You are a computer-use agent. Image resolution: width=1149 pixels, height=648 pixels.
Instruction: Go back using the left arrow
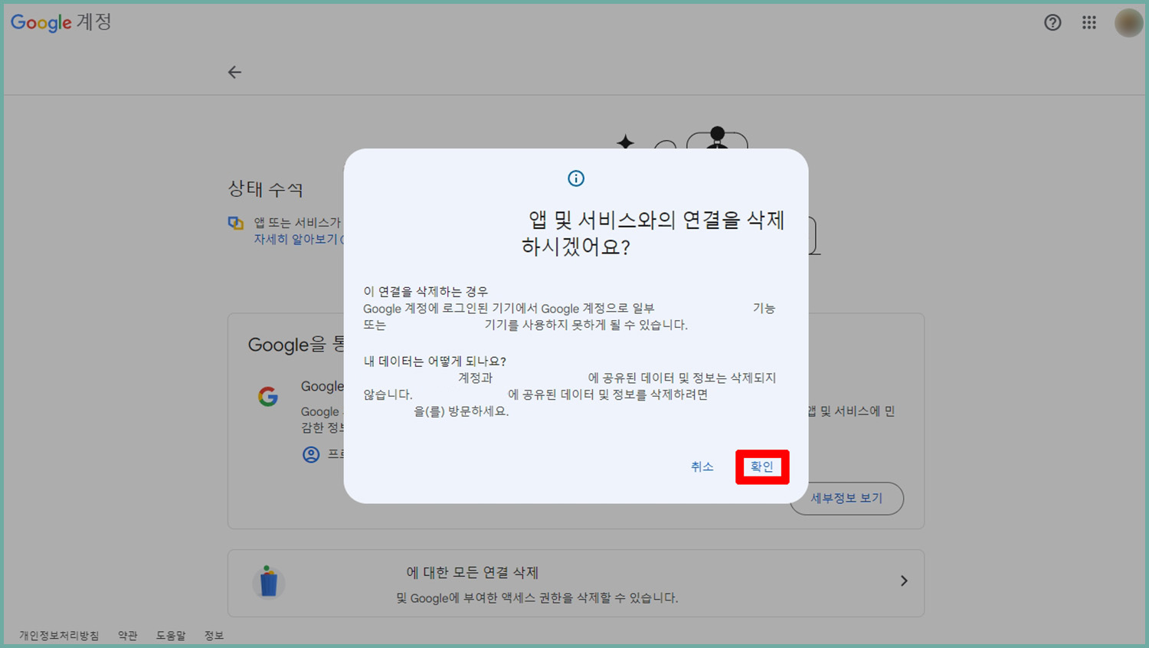(234, 72)
